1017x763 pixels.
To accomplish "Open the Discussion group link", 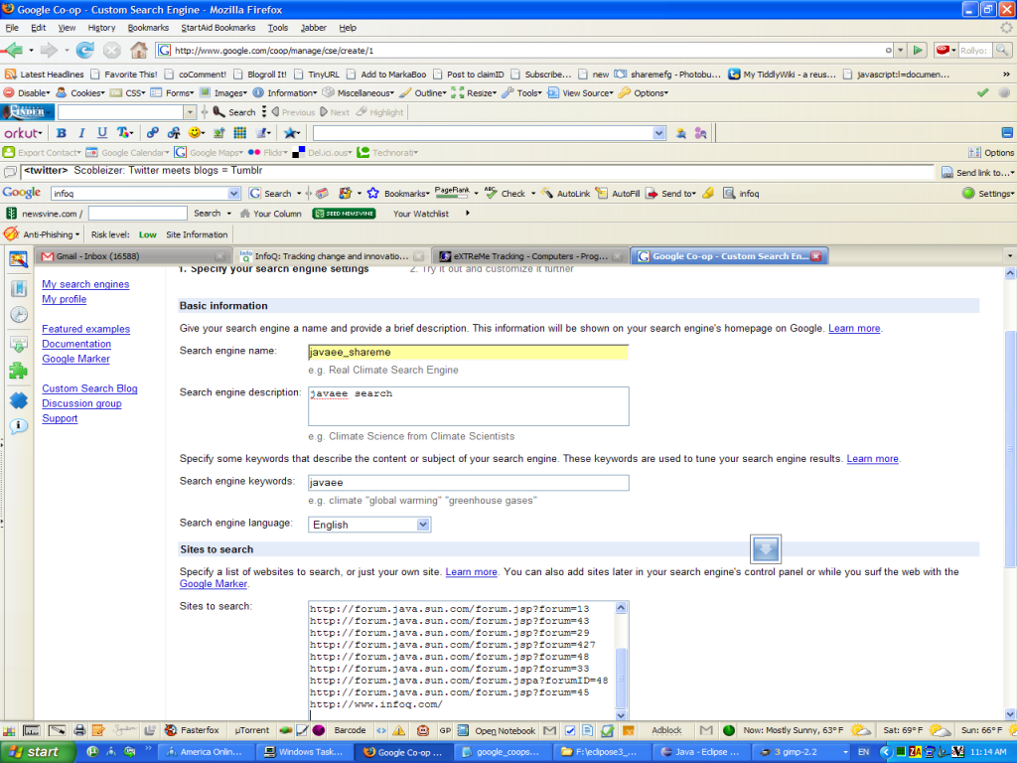I will click(x=81, y=403).
